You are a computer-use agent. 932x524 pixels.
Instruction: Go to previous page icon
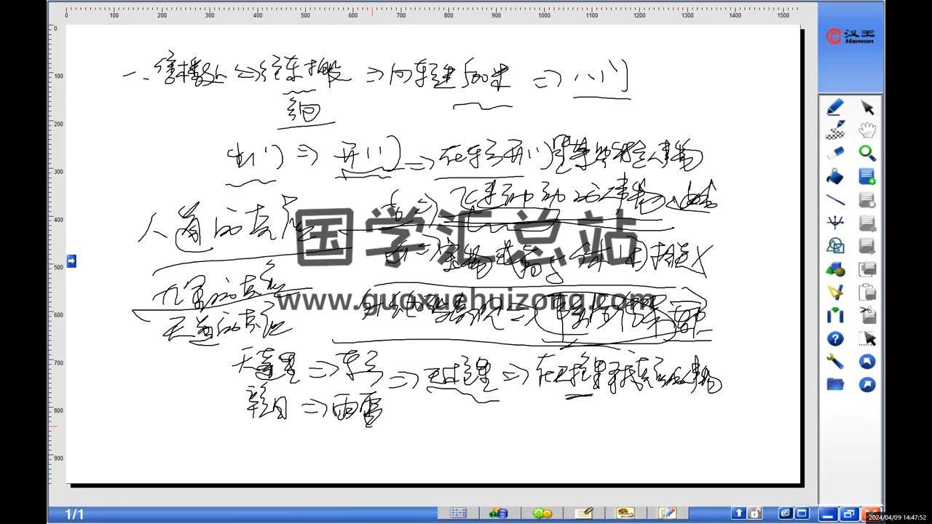867,223
